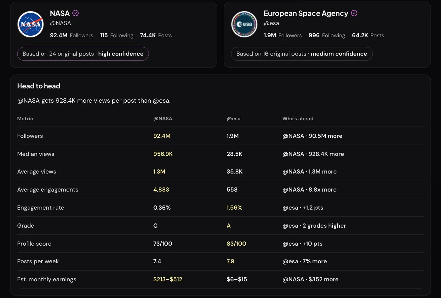Click NASA's '115 Following' stat

(117, 35)
